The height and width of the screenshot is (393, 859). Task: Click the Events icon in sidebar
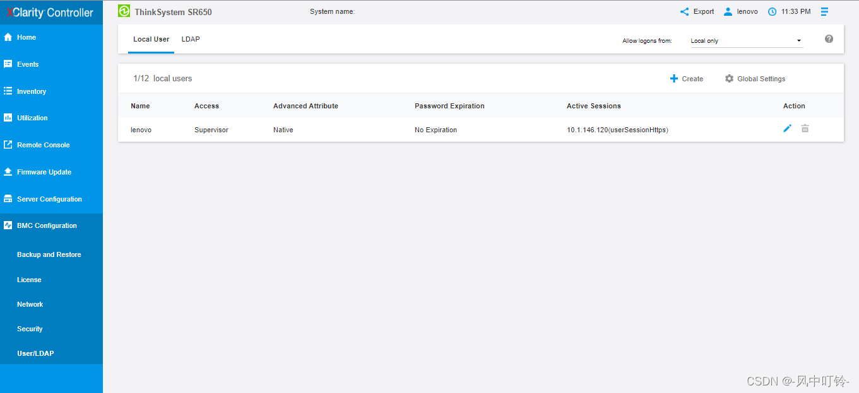tap(8, 64)
